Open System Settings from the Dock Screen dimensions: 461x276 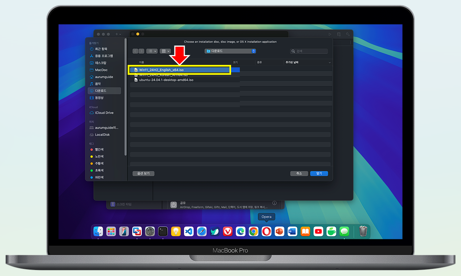pyautogui.click(x=150, y=231)
